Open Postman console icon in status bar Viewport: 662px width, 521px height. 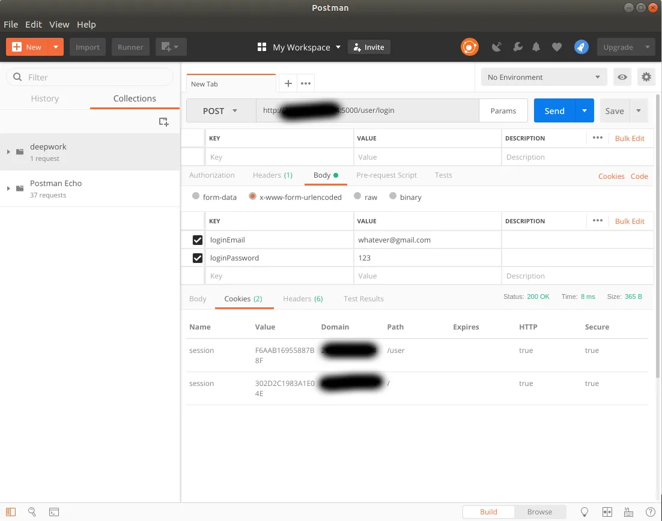54,512
